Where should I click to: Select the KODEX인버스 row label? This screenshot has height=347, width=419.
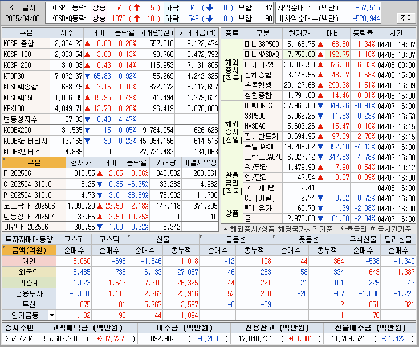click(26, 152)
